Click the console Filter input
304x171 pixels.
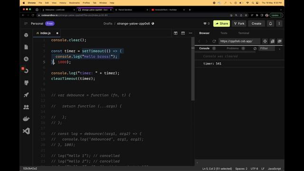[267, 48]
